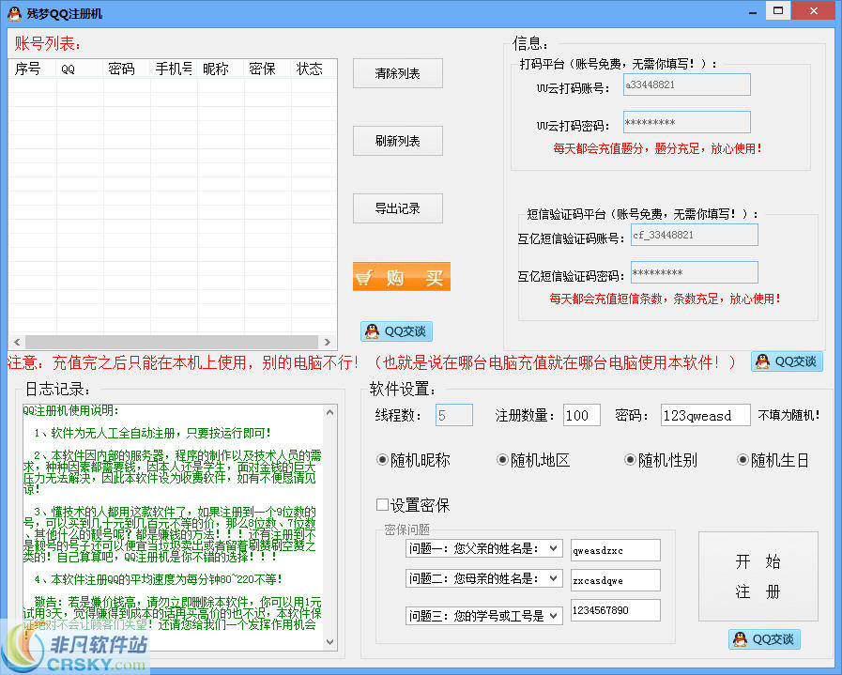Minimize the 残梦QQ注册机 window

pos(753,10)
